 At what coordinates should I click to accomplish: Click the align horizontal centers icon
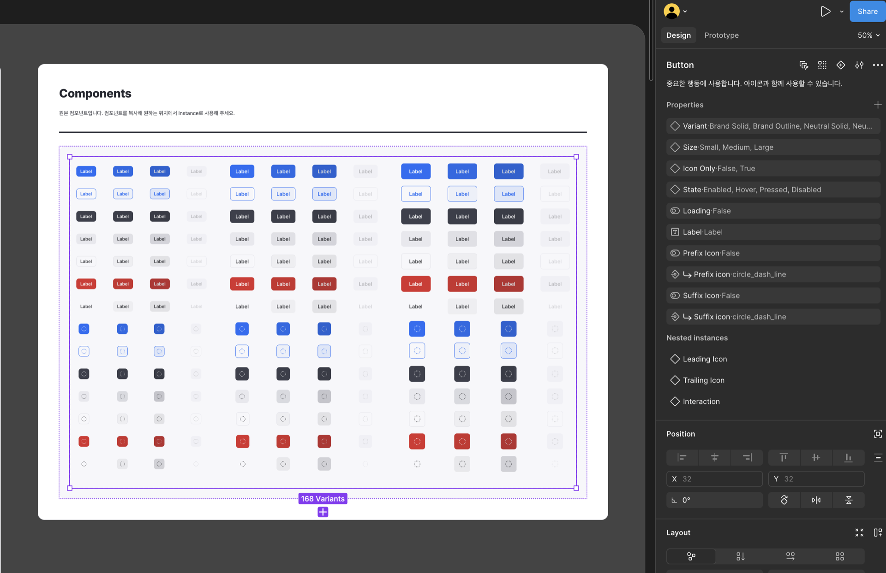715,457
